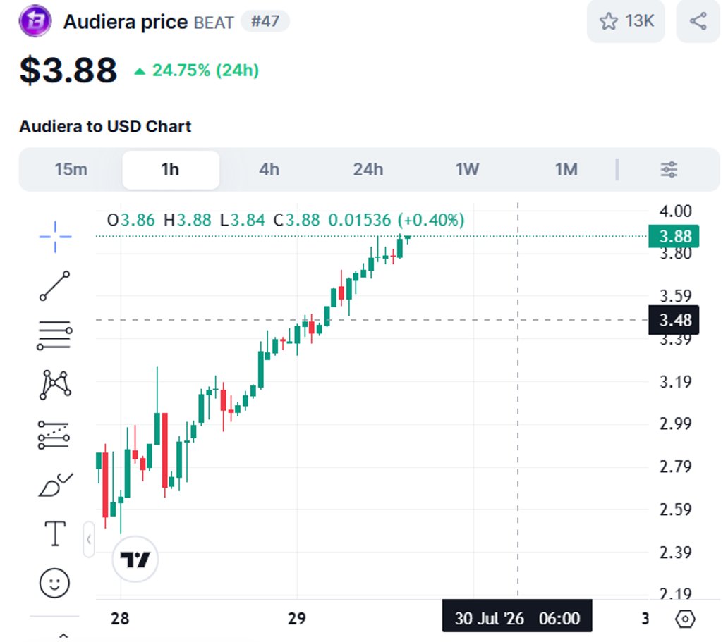Open the emoji sticker tool
728x642 pixels.
point(54,583)
